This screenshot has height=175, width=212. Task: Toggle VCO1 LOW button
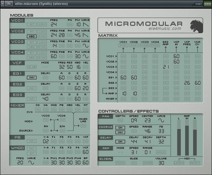pos(42,25)
